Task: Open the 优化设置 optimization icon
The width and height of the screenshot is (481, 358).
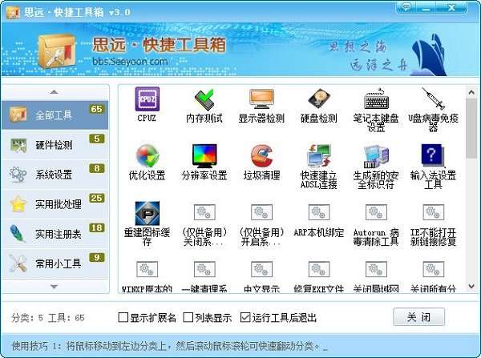Action: 147,155
